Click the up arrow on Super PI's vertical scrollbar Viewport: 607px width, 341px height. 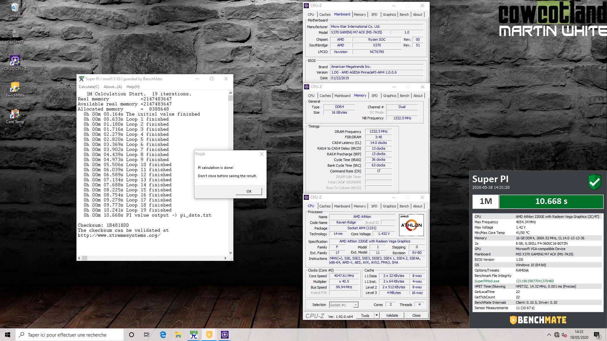(x=230, y=93)
